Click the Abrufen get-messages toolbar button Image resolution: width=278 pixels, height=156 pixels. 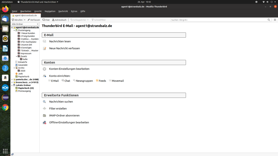pyautogui.click(x=17, y=20)
